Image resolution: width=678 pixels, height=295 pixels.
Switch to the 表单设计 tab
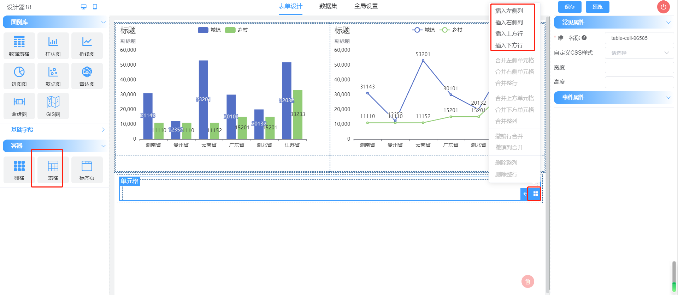click(x=290, y=6)
